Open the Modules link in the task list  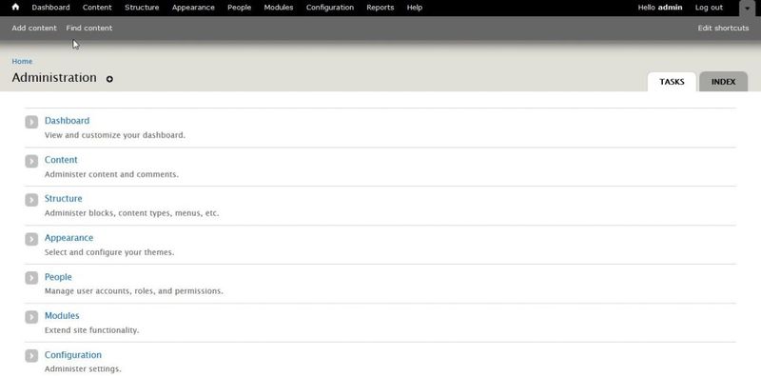click(62, 316)
